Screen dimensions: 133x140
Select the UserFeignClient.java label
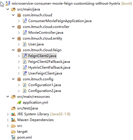45,73
